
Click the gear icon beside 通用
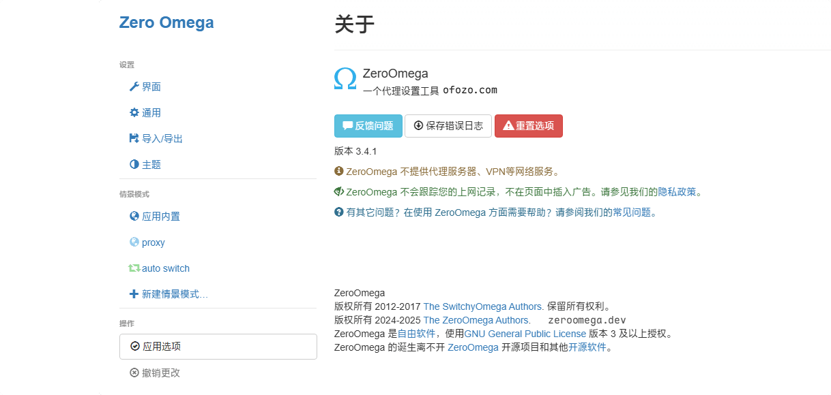click(134, 112)
